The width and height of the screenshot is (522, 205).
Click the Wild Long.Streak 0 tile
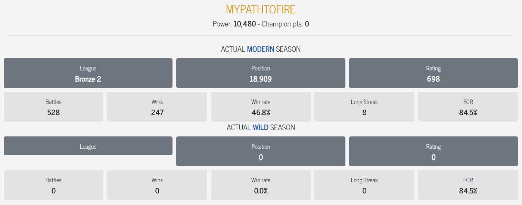tap(364, 185)
